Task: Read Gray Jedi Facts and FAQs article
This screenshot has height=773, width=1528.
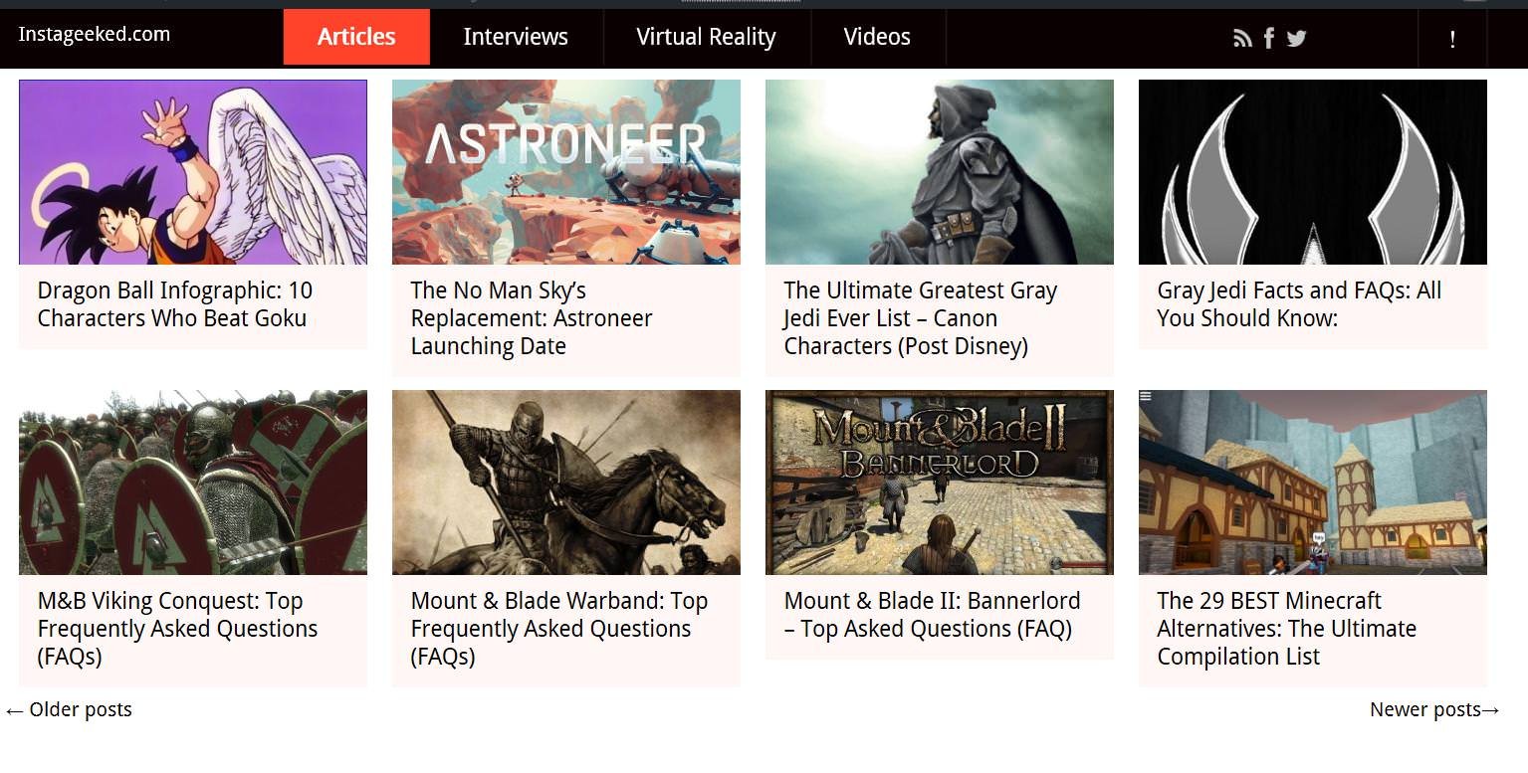Action: tap(1299, 304)
